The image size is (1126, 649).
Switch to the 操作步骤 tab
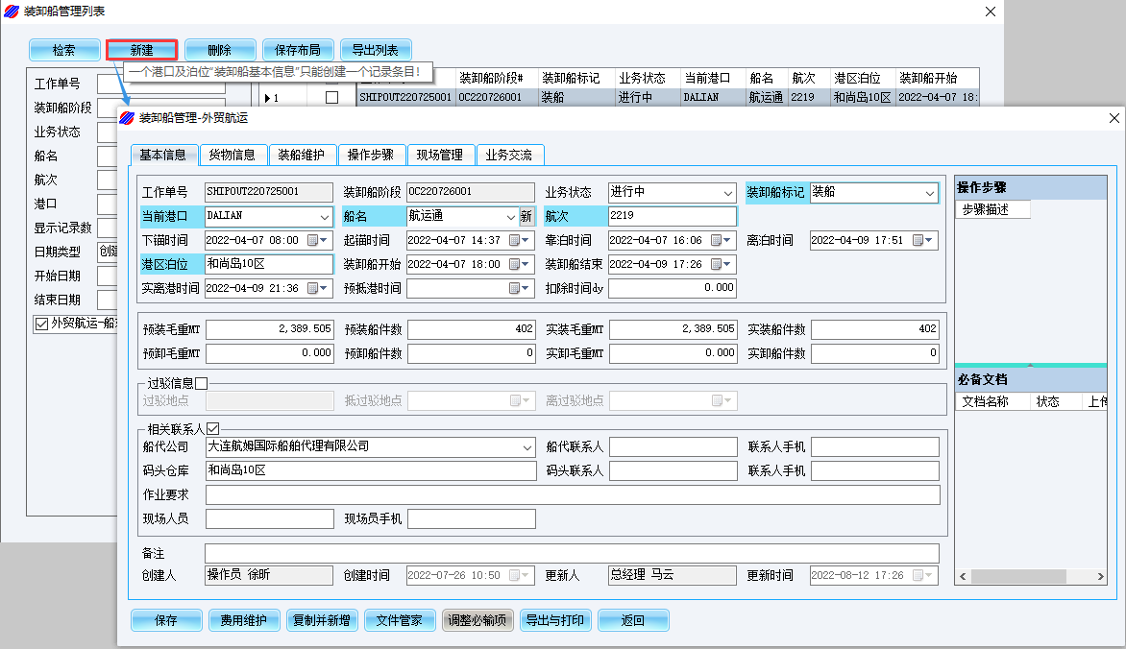[x=370, y=155]
